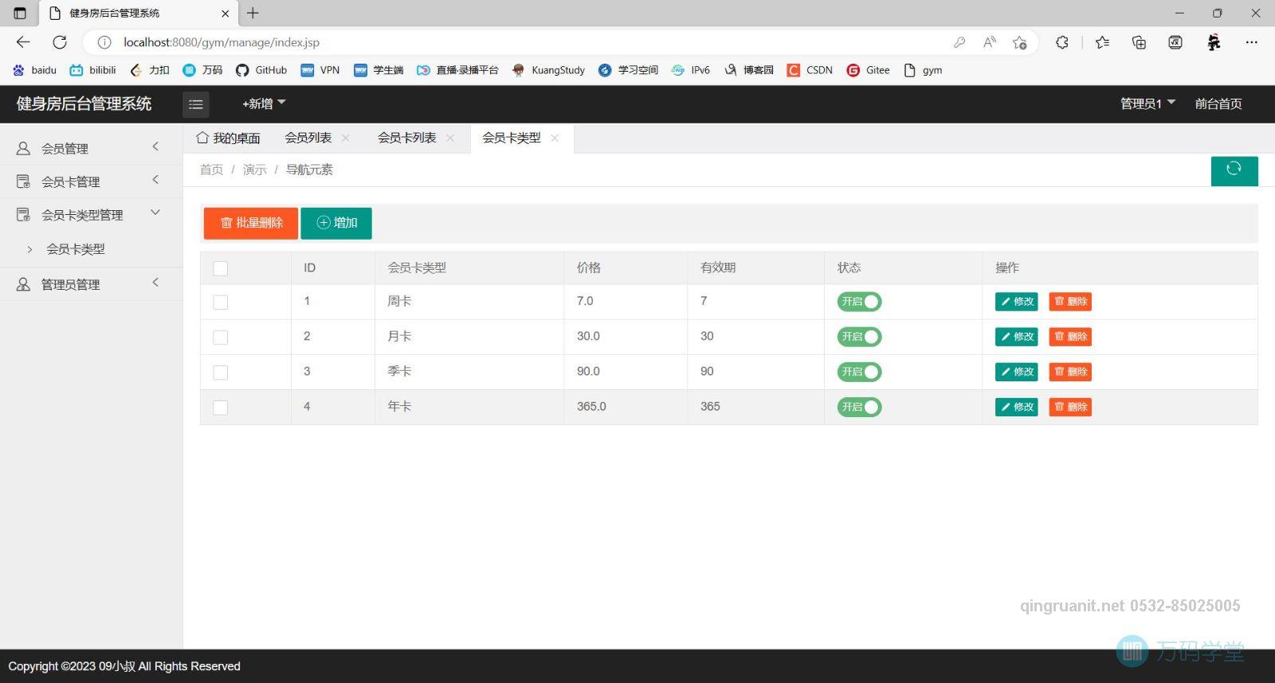Viewport: 1275px width, 683px height.
Task: Click 修改 for the 年卡 row
Action: click(1017, 407)
